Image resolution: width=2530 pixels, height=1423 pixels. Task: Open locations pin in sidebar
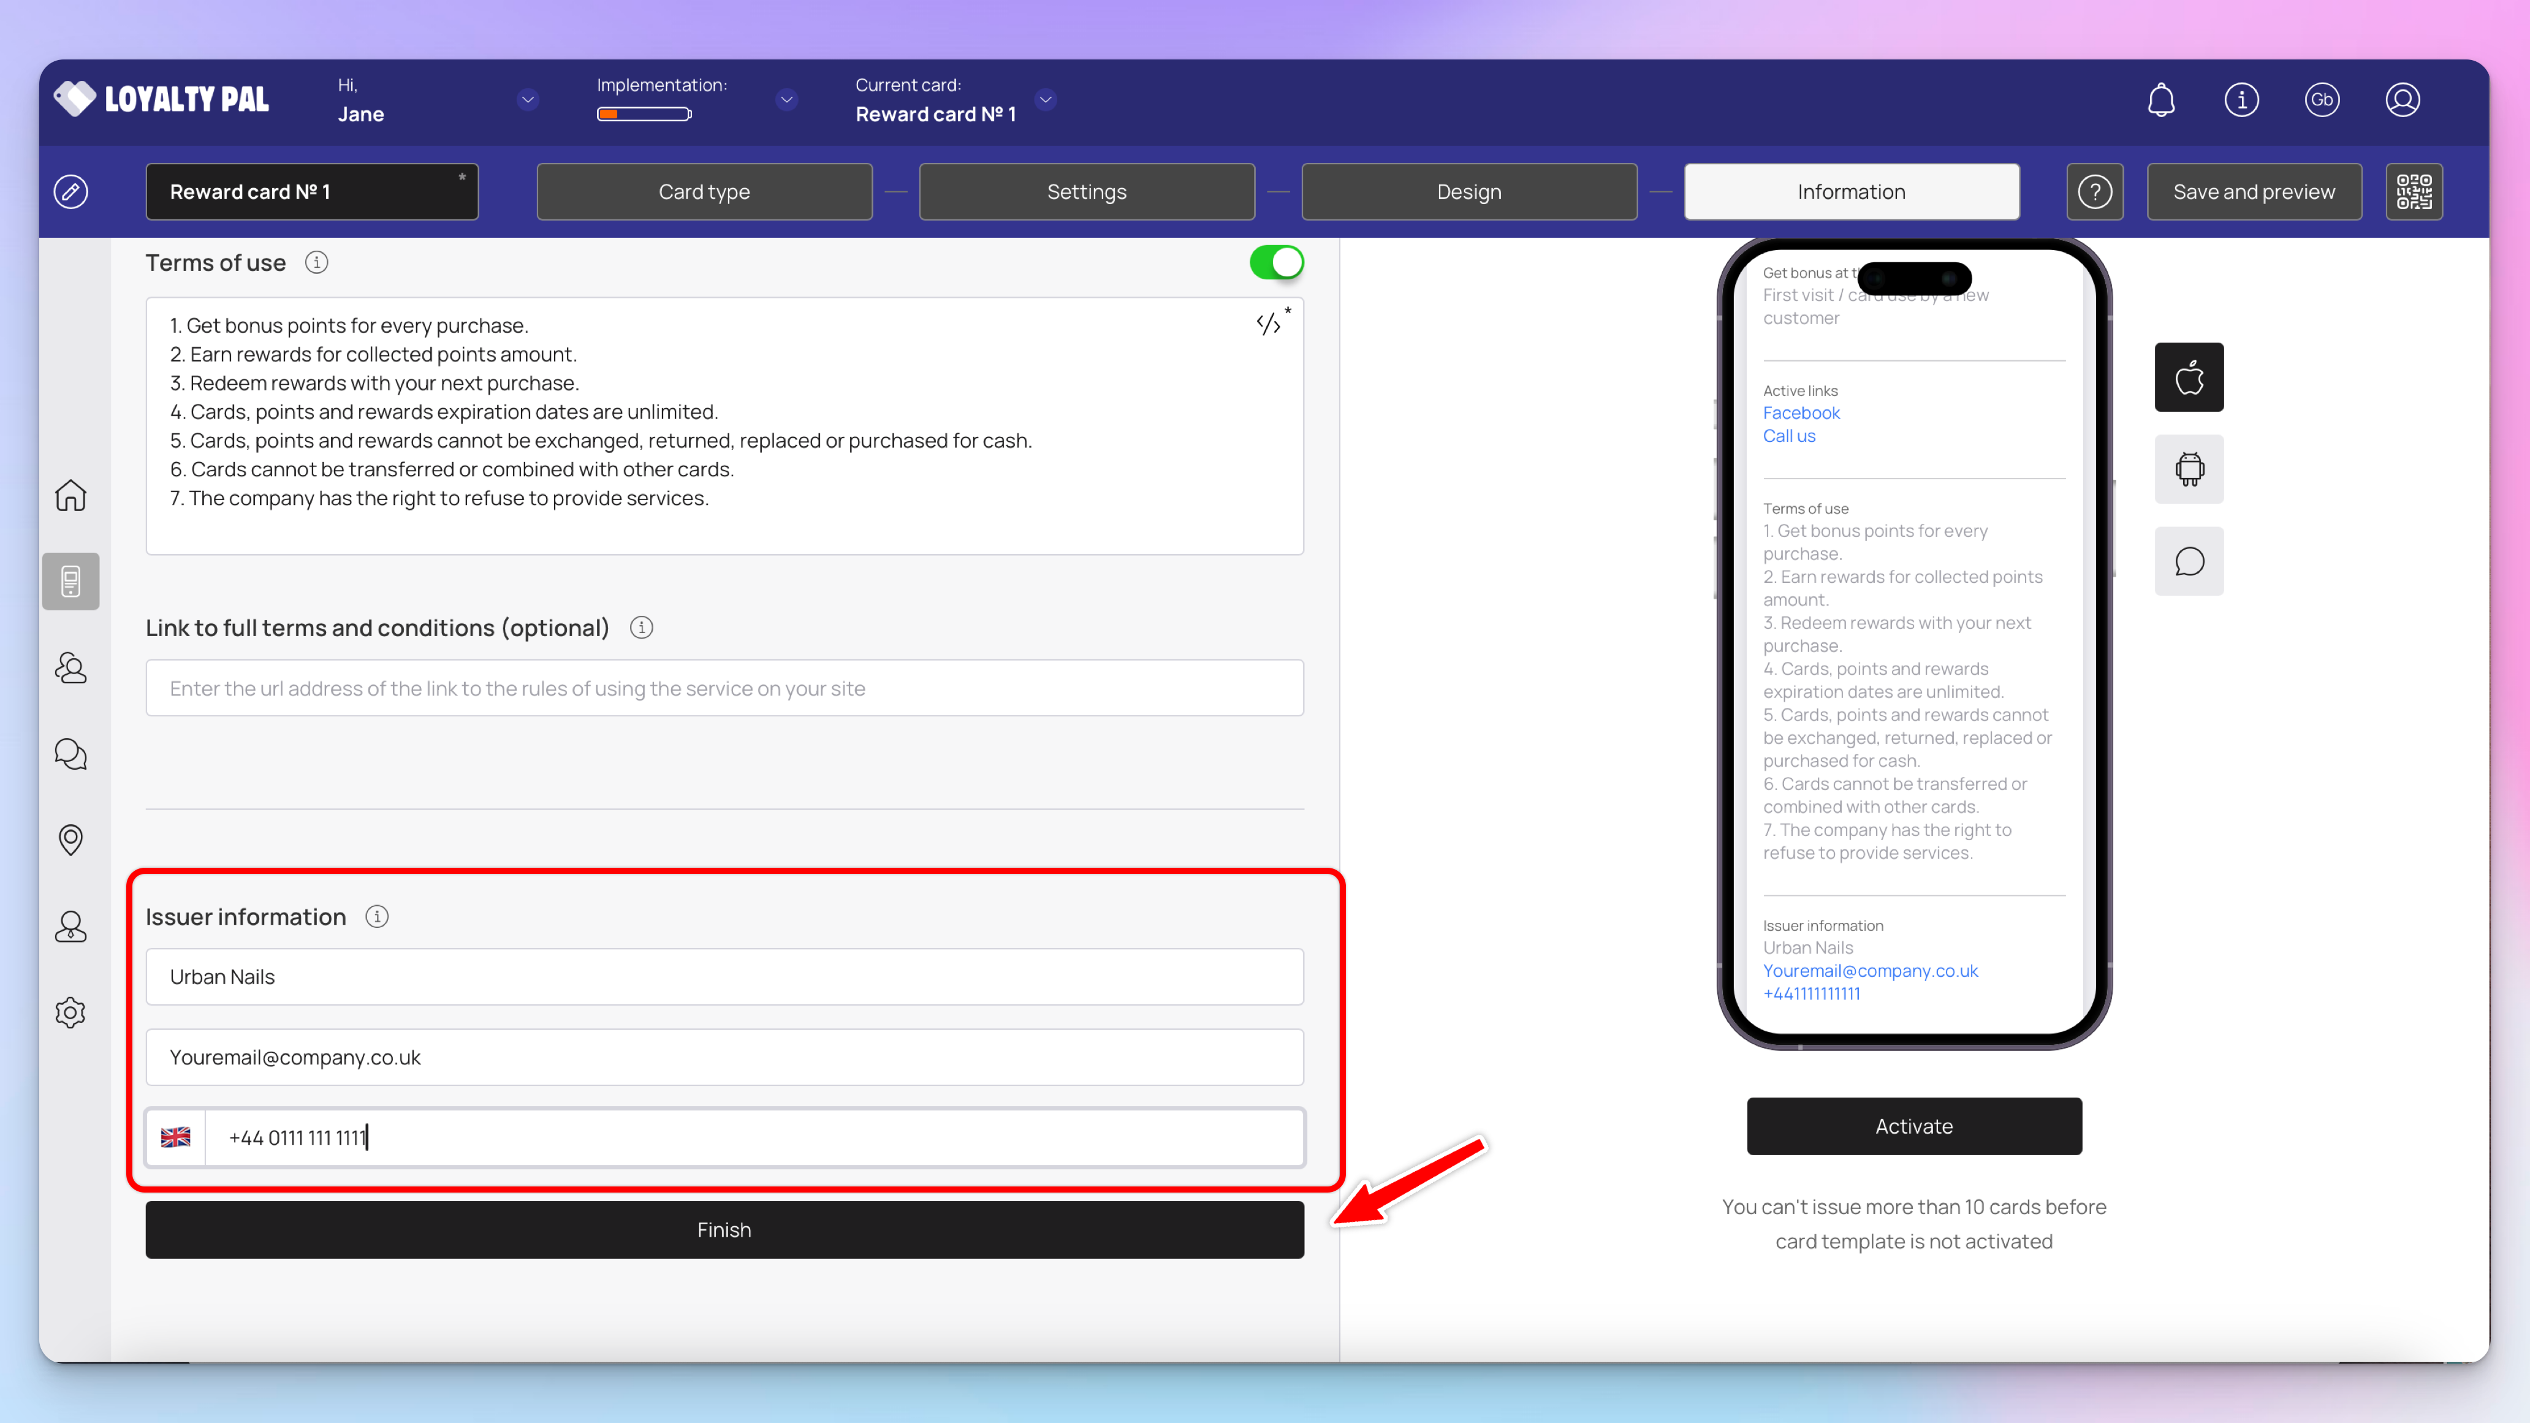pyautogui.click(x=70, y=840)
